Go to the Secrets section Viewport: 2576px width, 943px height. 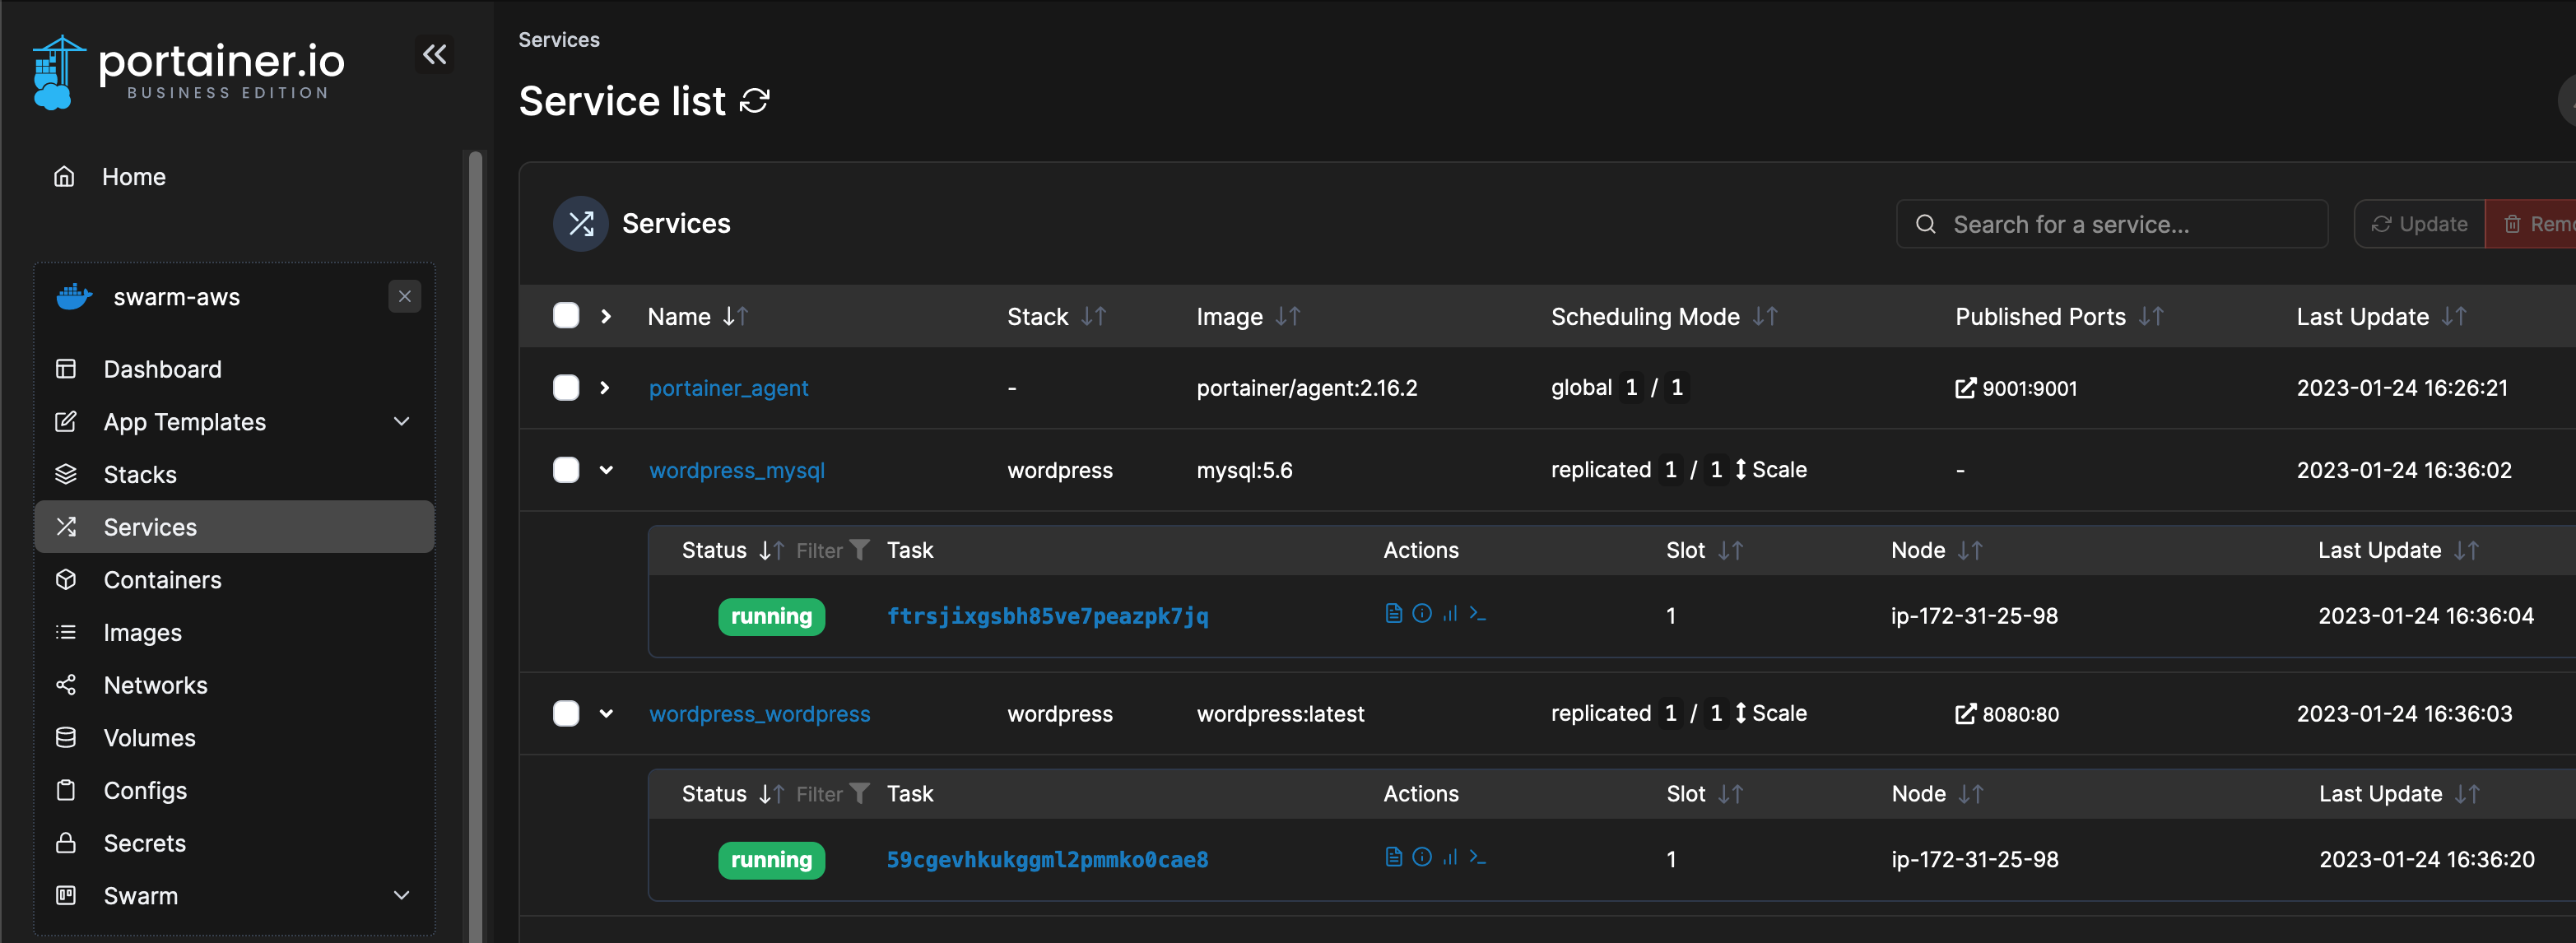[x=145, y=843]
